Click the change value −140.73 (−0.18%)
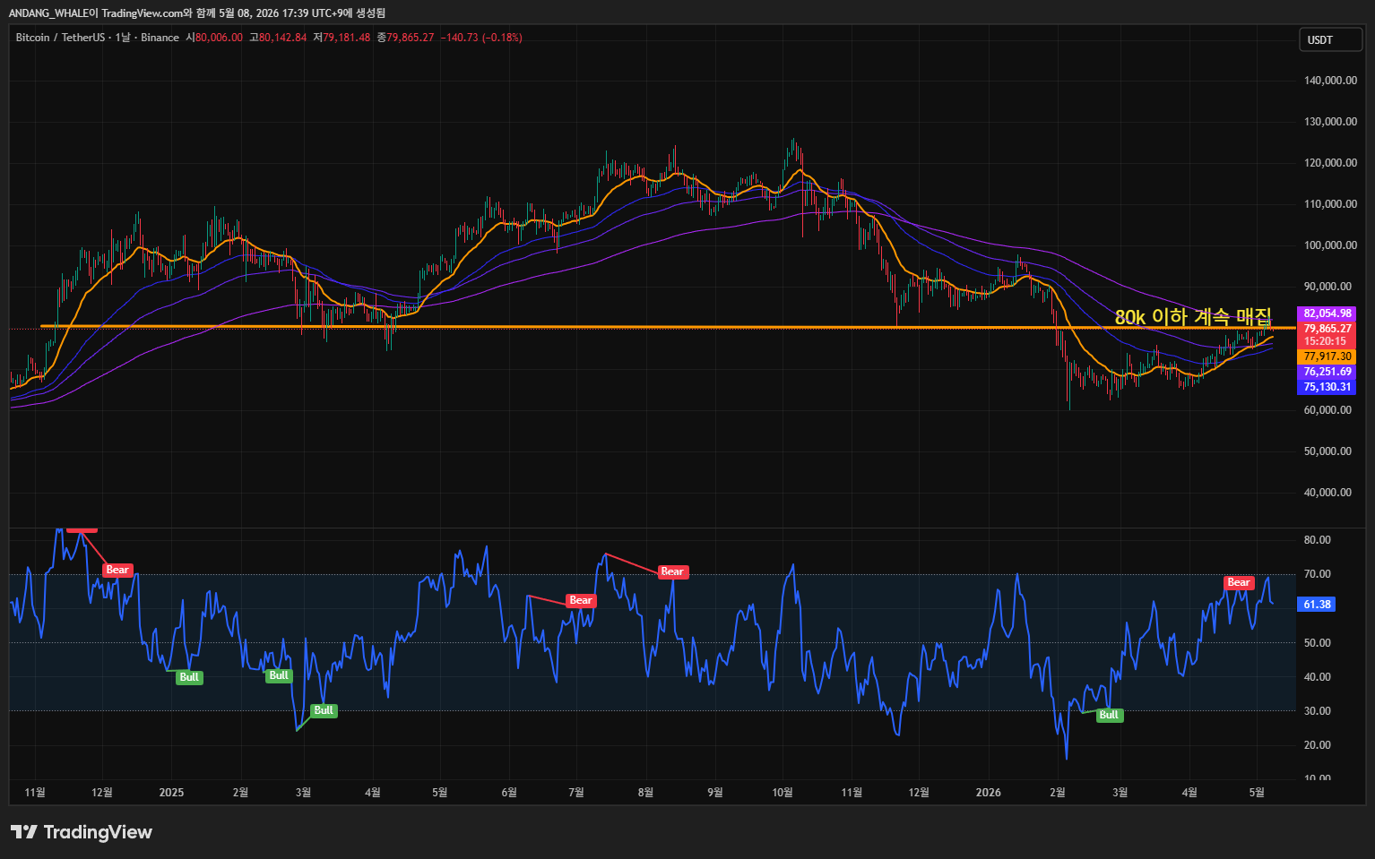This screenshot has width=1375, height=859. pyautogui.click(x=481, y=38)
